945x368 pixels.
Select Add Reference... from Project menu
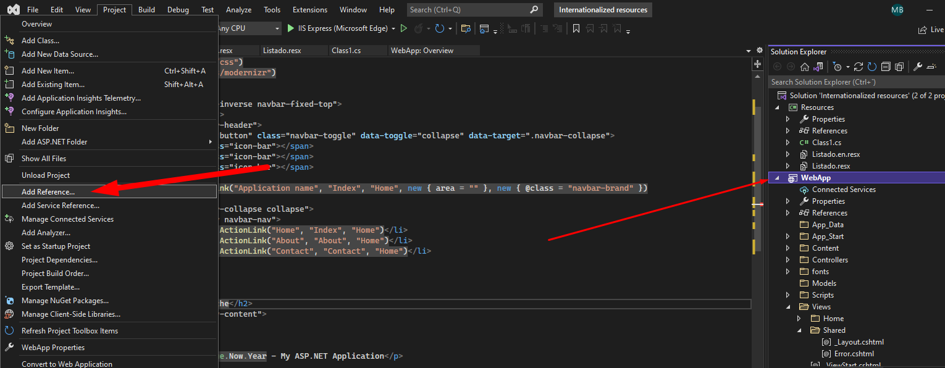point(48,192)
